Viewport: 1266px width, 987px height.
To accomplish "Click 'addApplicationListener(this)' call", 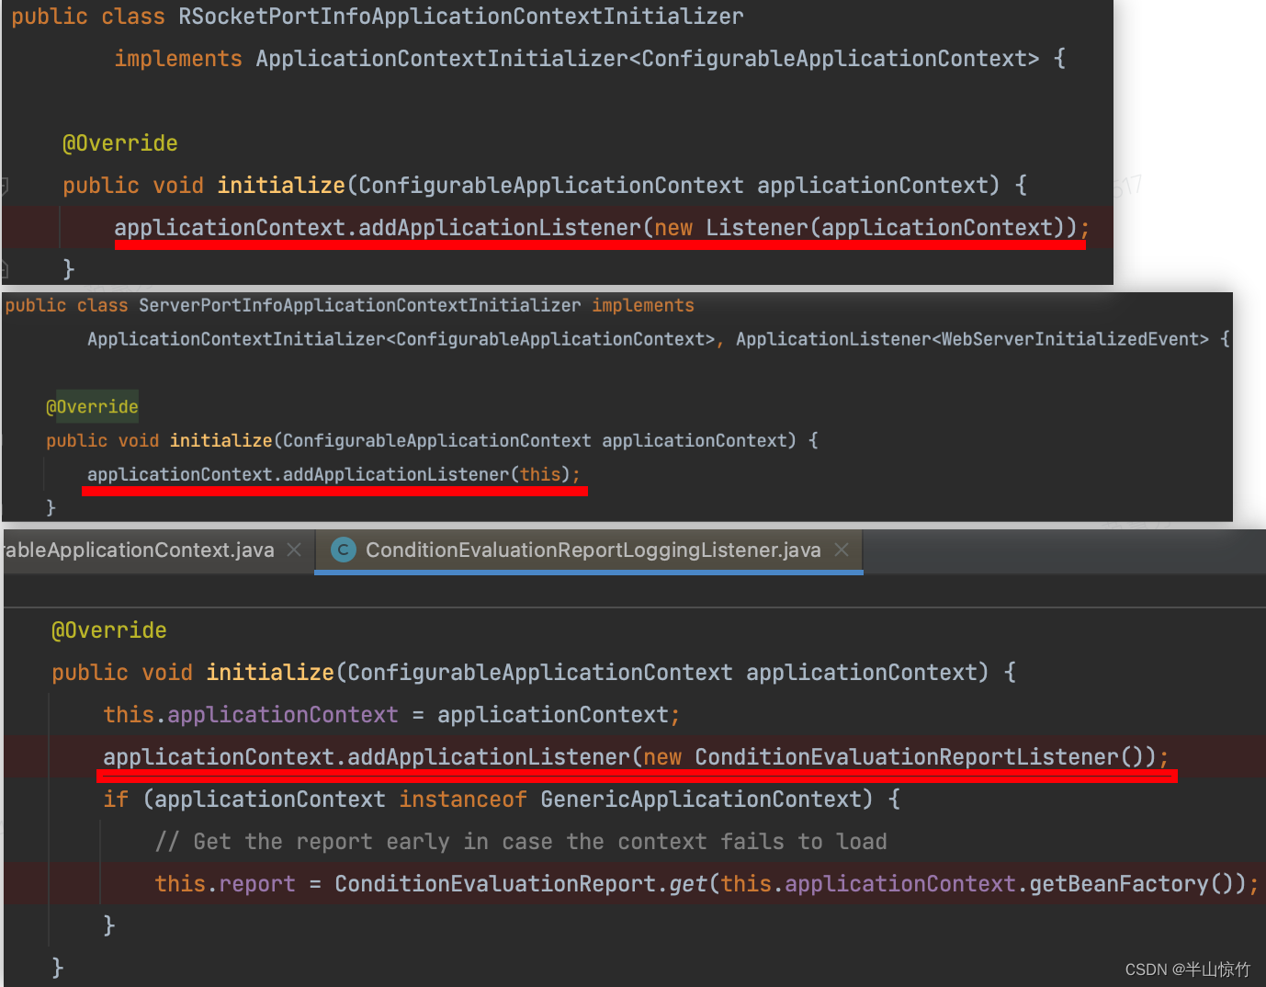I will (426, 474).
